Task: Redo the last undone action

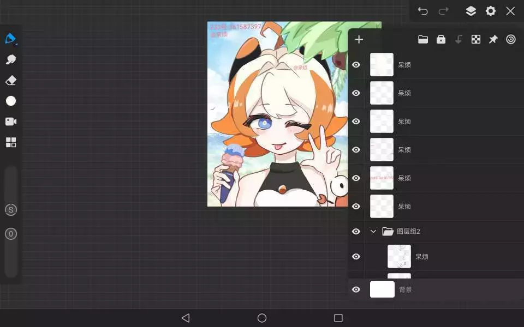Action: pyautogui.click(x=443, y=11)
